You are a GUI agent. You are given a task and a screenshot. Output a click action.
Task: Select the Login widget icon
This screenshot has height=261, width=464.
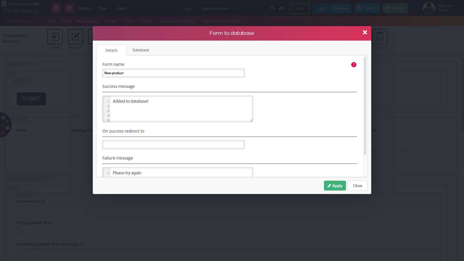[55, 37]
